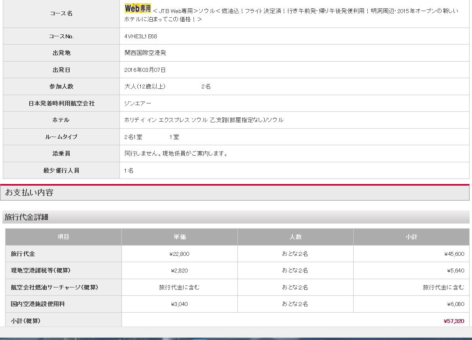Click the ¥5,640 local airport tax subtotal

point(455,271)
